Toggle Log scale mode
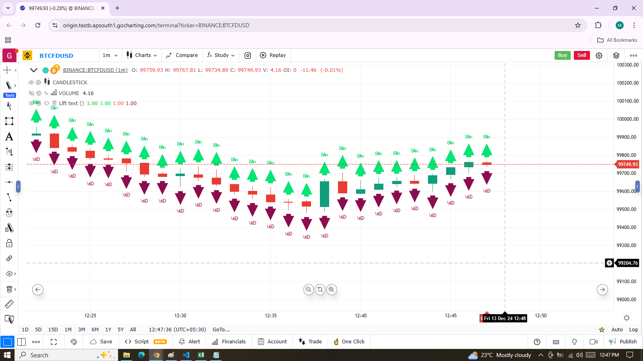Screen dimensions: 643x361 tap(633, 330)
